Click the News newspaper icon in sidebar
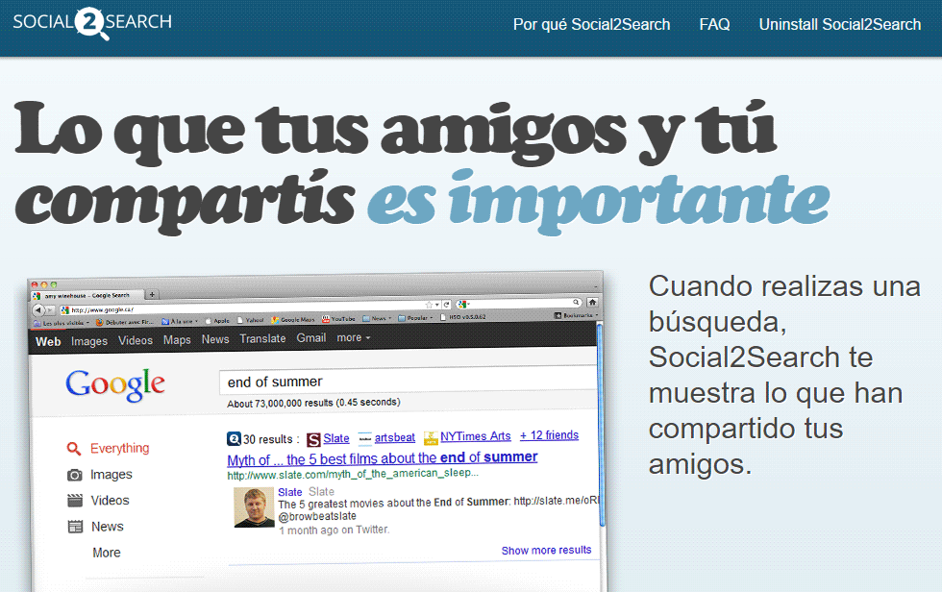Screen dimensions: 942x592 75,528
